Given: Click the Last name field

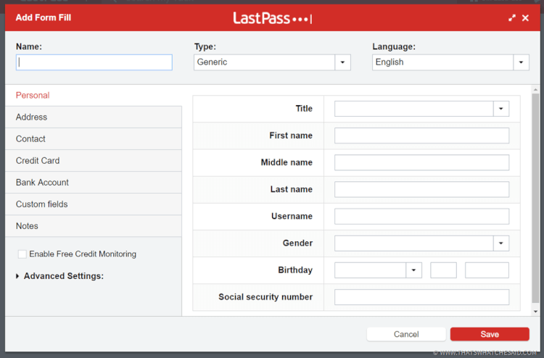Looking at the screenshot, I should [x=421, y=189].
